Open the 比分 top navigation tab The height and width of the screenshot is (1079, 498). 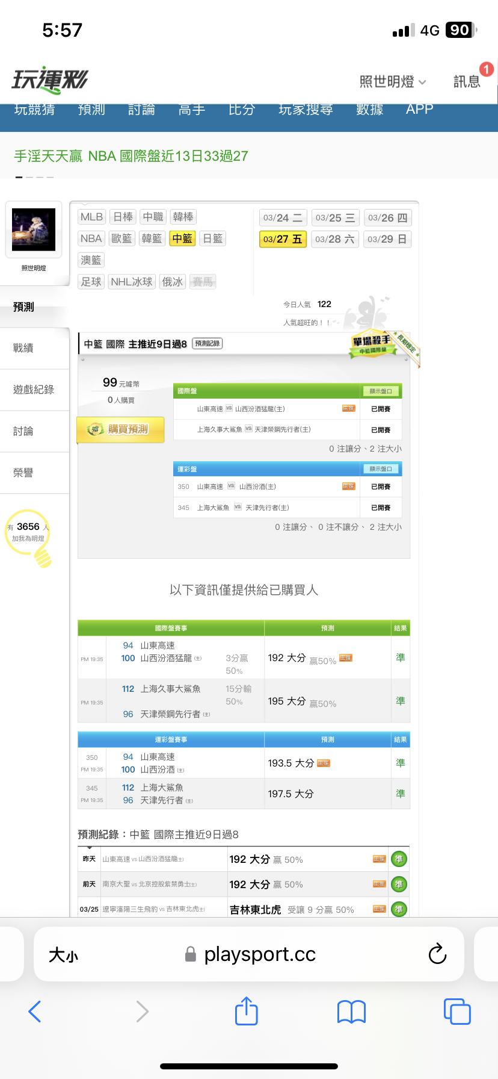(242, 110)
